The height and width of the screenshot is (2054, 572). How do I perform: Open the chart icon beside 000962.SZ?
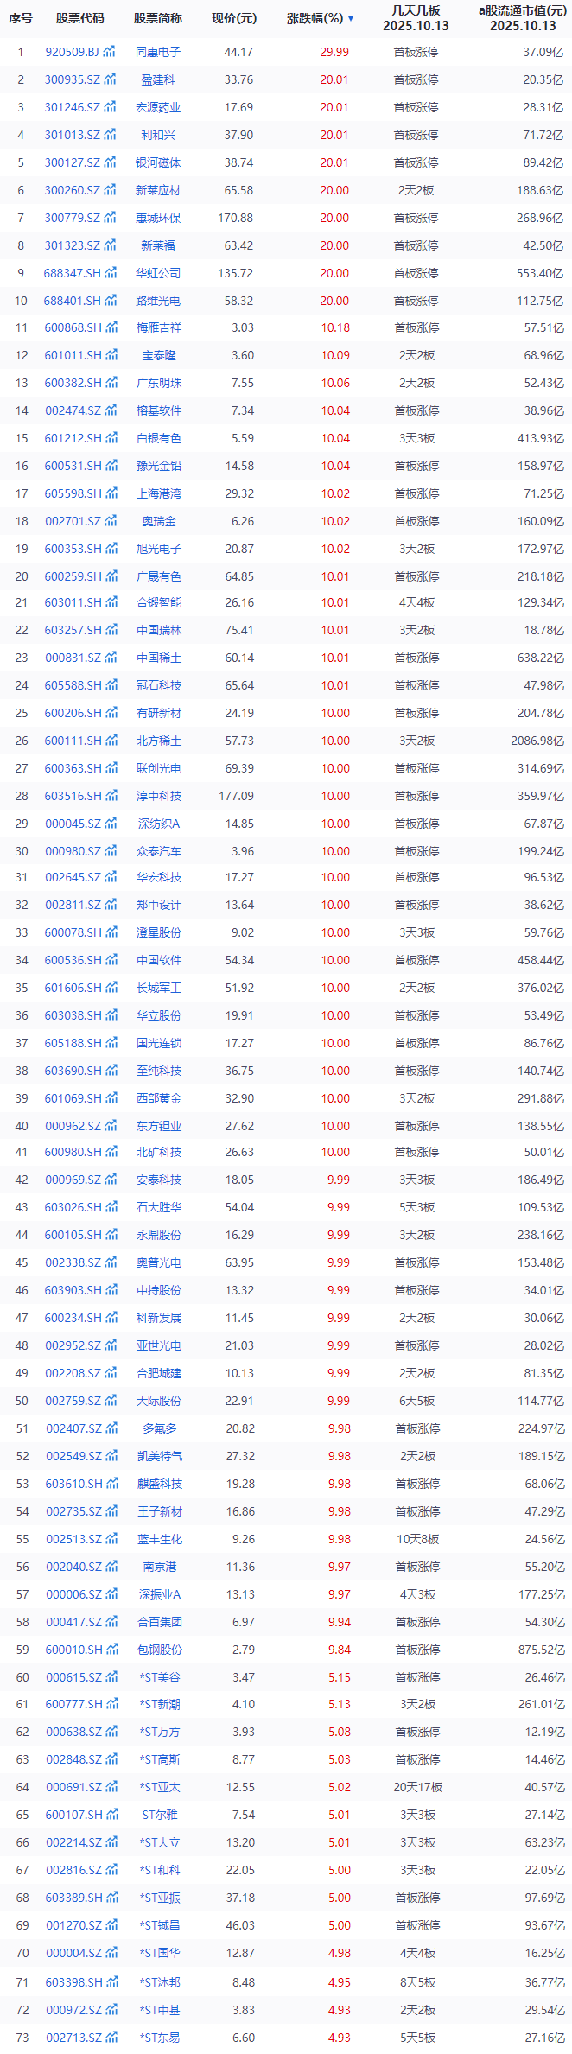[111, 1126]
